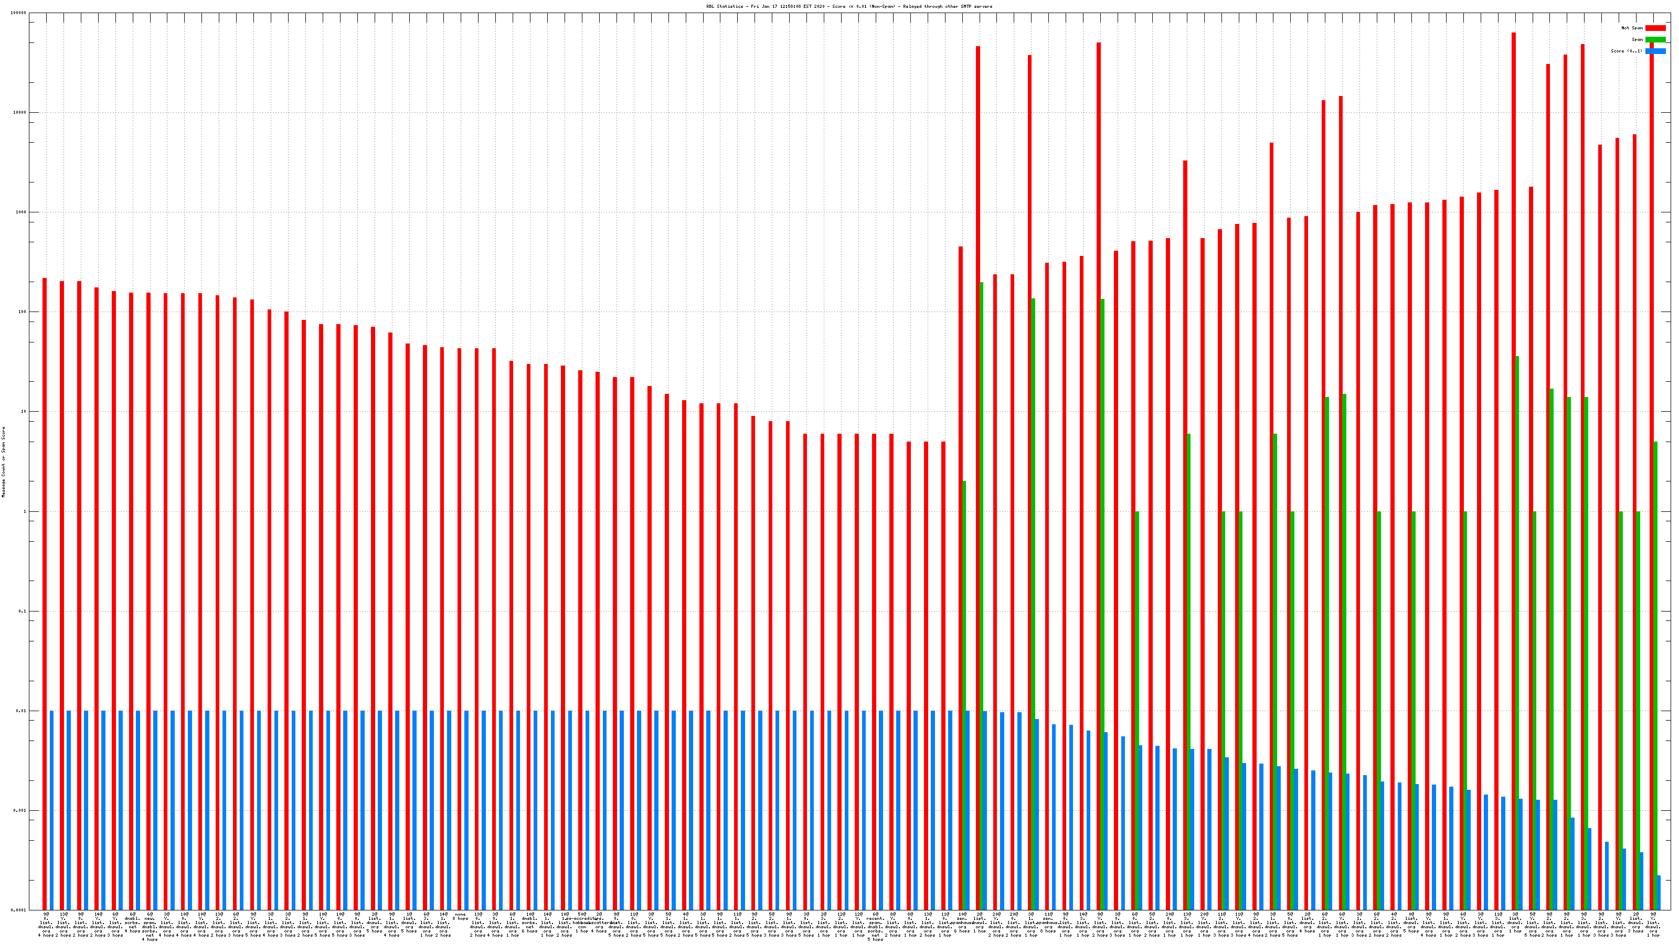
Task: Click the tallest green Spam bar
Action: pyautogui.click(x=982, y=521)
